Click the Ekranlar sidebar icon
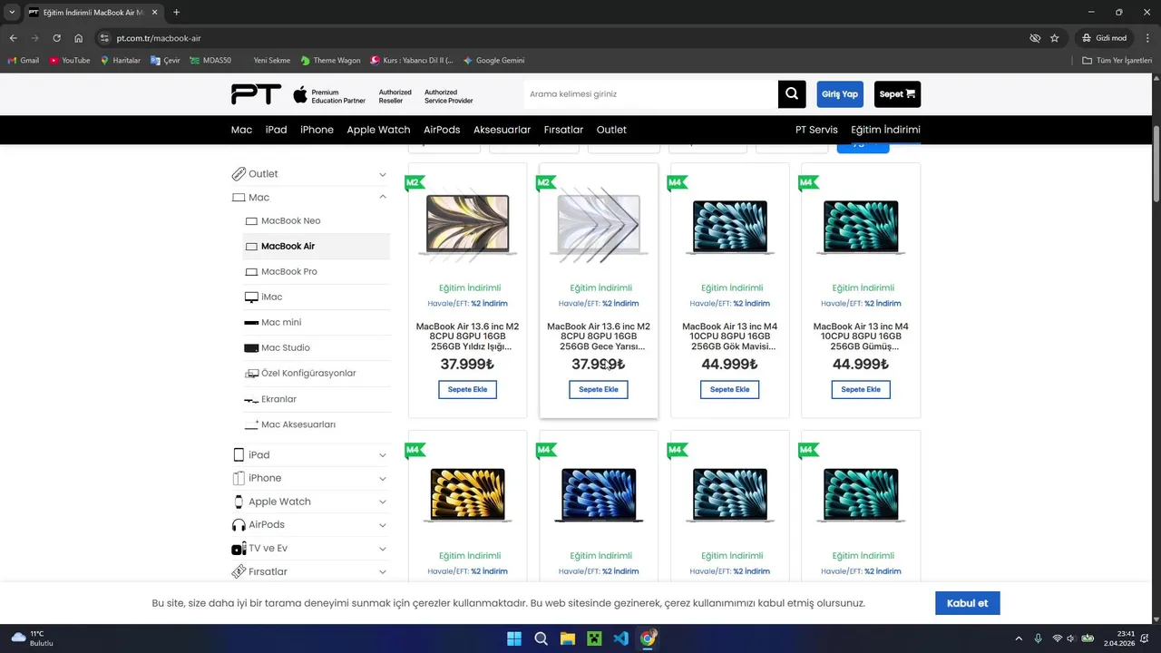Screen dimensions: 1161x653 [x=251, y=399]
